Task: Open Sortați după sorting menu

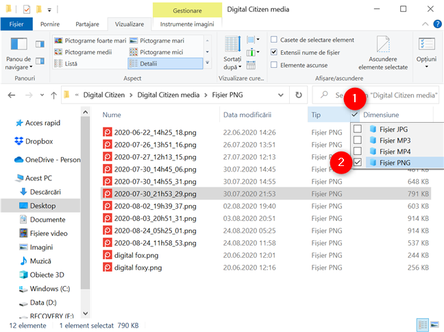Action: point(232,54)
